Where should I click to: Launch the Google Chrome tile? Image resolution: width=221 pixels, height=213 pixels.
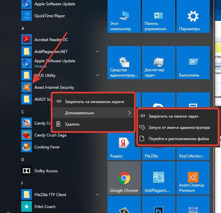click(124, 178)
